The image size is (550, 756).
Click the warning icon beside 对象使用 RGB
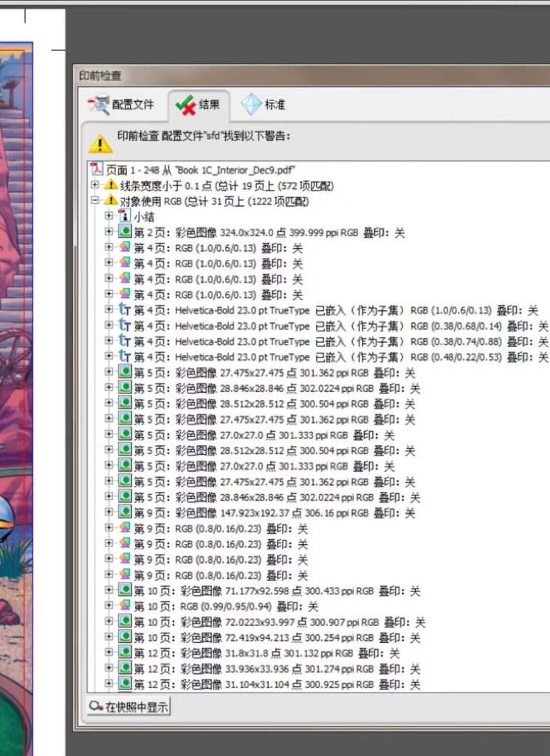tap(111, 201)
